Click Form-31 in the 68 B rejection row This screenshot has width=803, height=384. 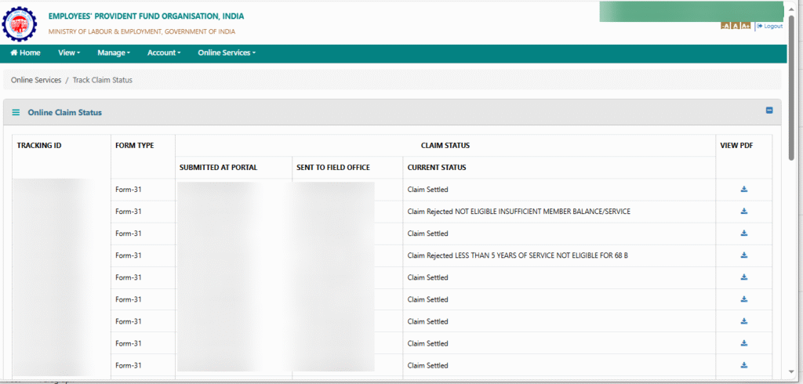pyautogui.click(x=129, y=255)
